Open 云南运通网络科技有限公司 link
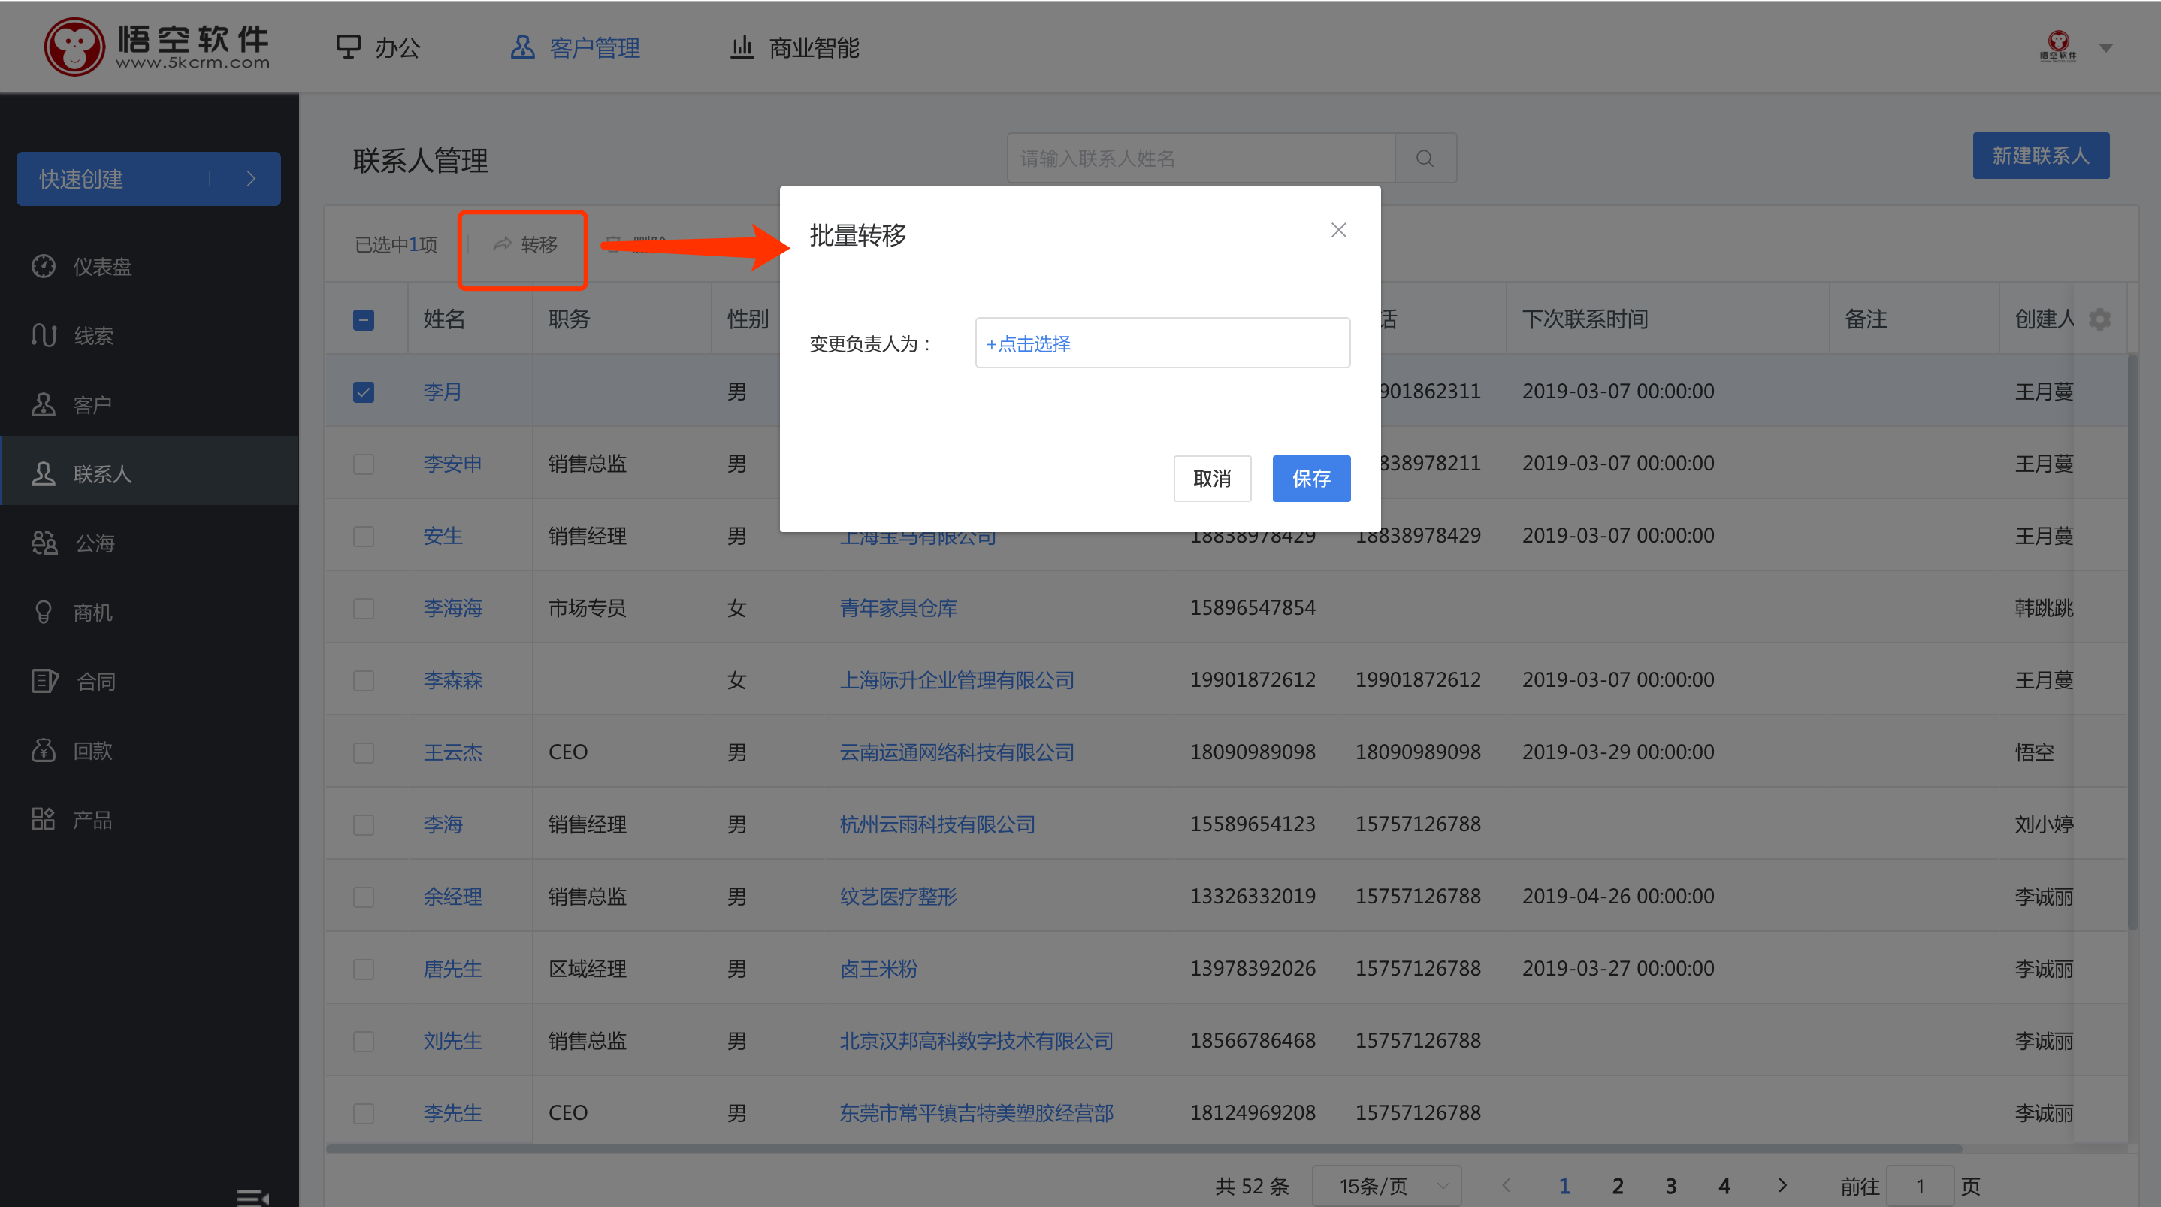 [x=957, y=752]
